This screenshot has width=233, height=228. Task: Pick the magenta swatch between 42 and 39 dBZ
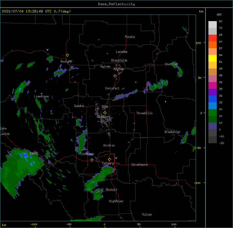coord(212,86)
